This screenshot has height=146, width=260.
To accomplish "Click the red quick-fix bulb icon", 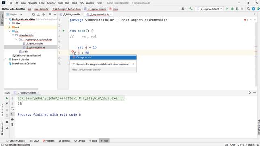I will tap(73, 52).
